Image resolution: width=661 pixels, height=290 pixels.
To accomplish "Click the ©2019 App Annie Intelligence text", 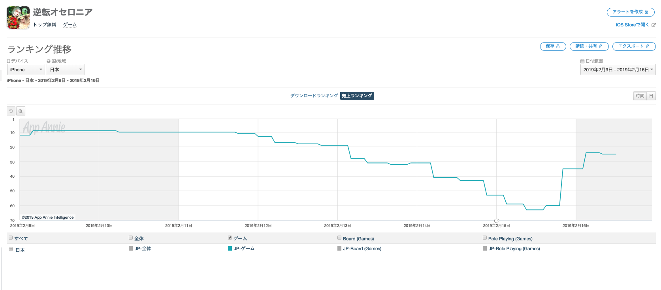I will 47,217.
